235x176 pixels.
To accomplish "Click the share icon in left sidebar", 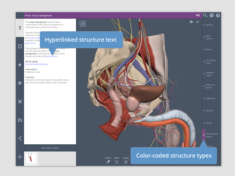I will (20, 138).
